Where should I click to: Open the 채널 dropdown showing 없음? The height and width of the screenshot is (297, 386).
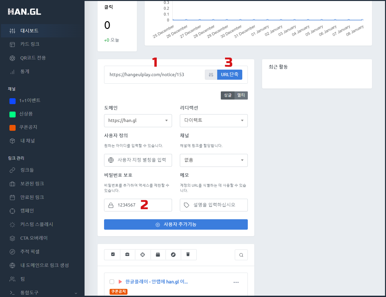(x=214, y=160)
